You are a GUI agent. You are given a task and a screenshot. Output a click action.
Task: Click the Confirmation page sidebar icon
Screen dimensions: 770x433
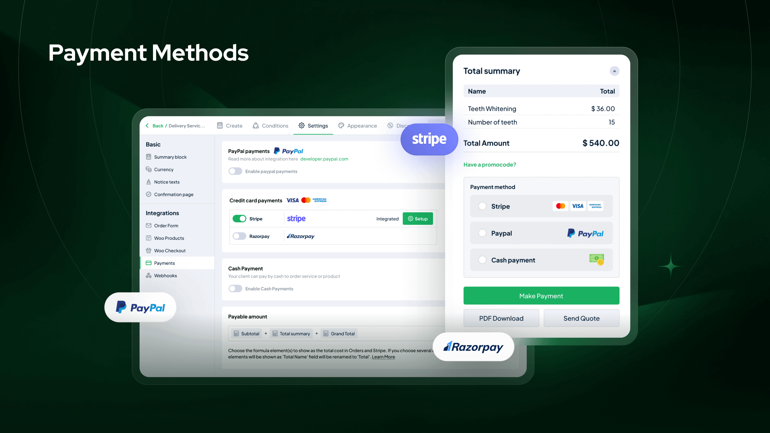point(149,194)
